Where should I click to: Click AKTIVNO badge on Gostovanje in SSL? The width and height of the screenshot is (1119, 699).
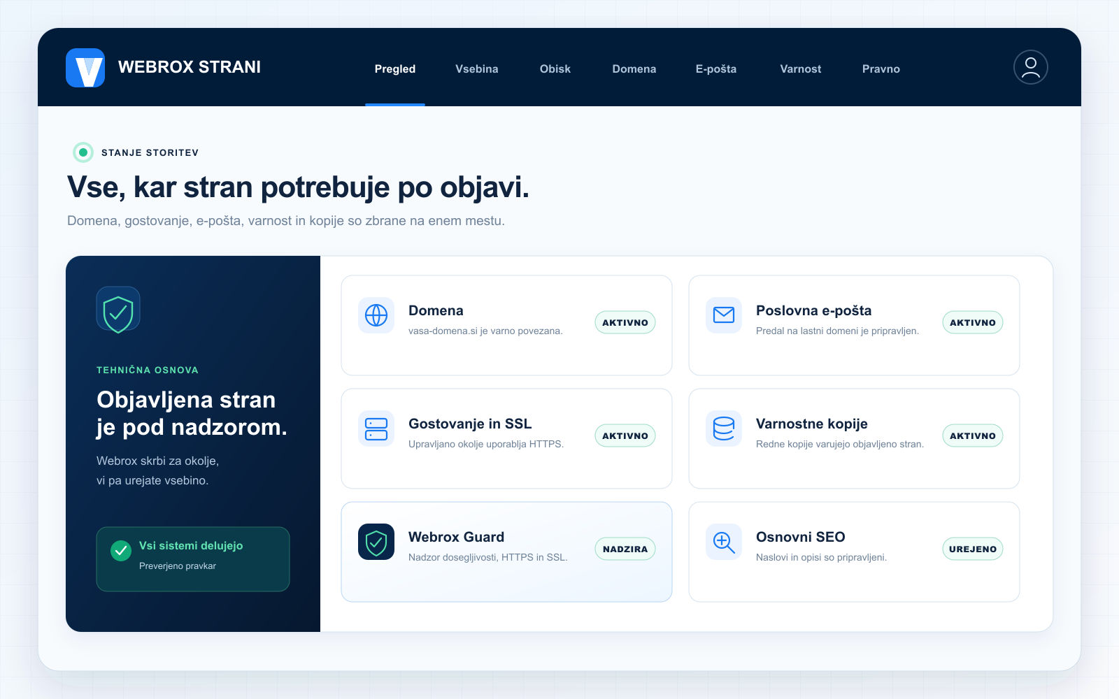click(x=625, y=435)
